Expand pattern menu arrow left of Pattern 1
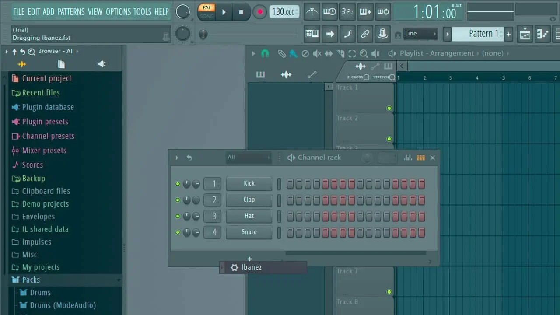560x315 pixels. (x=447, y=34)
